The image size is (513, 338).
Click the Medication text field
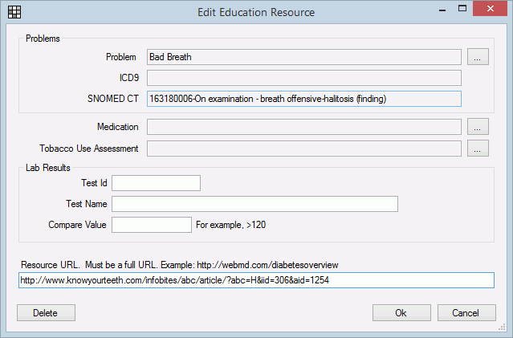click(303, 127)
